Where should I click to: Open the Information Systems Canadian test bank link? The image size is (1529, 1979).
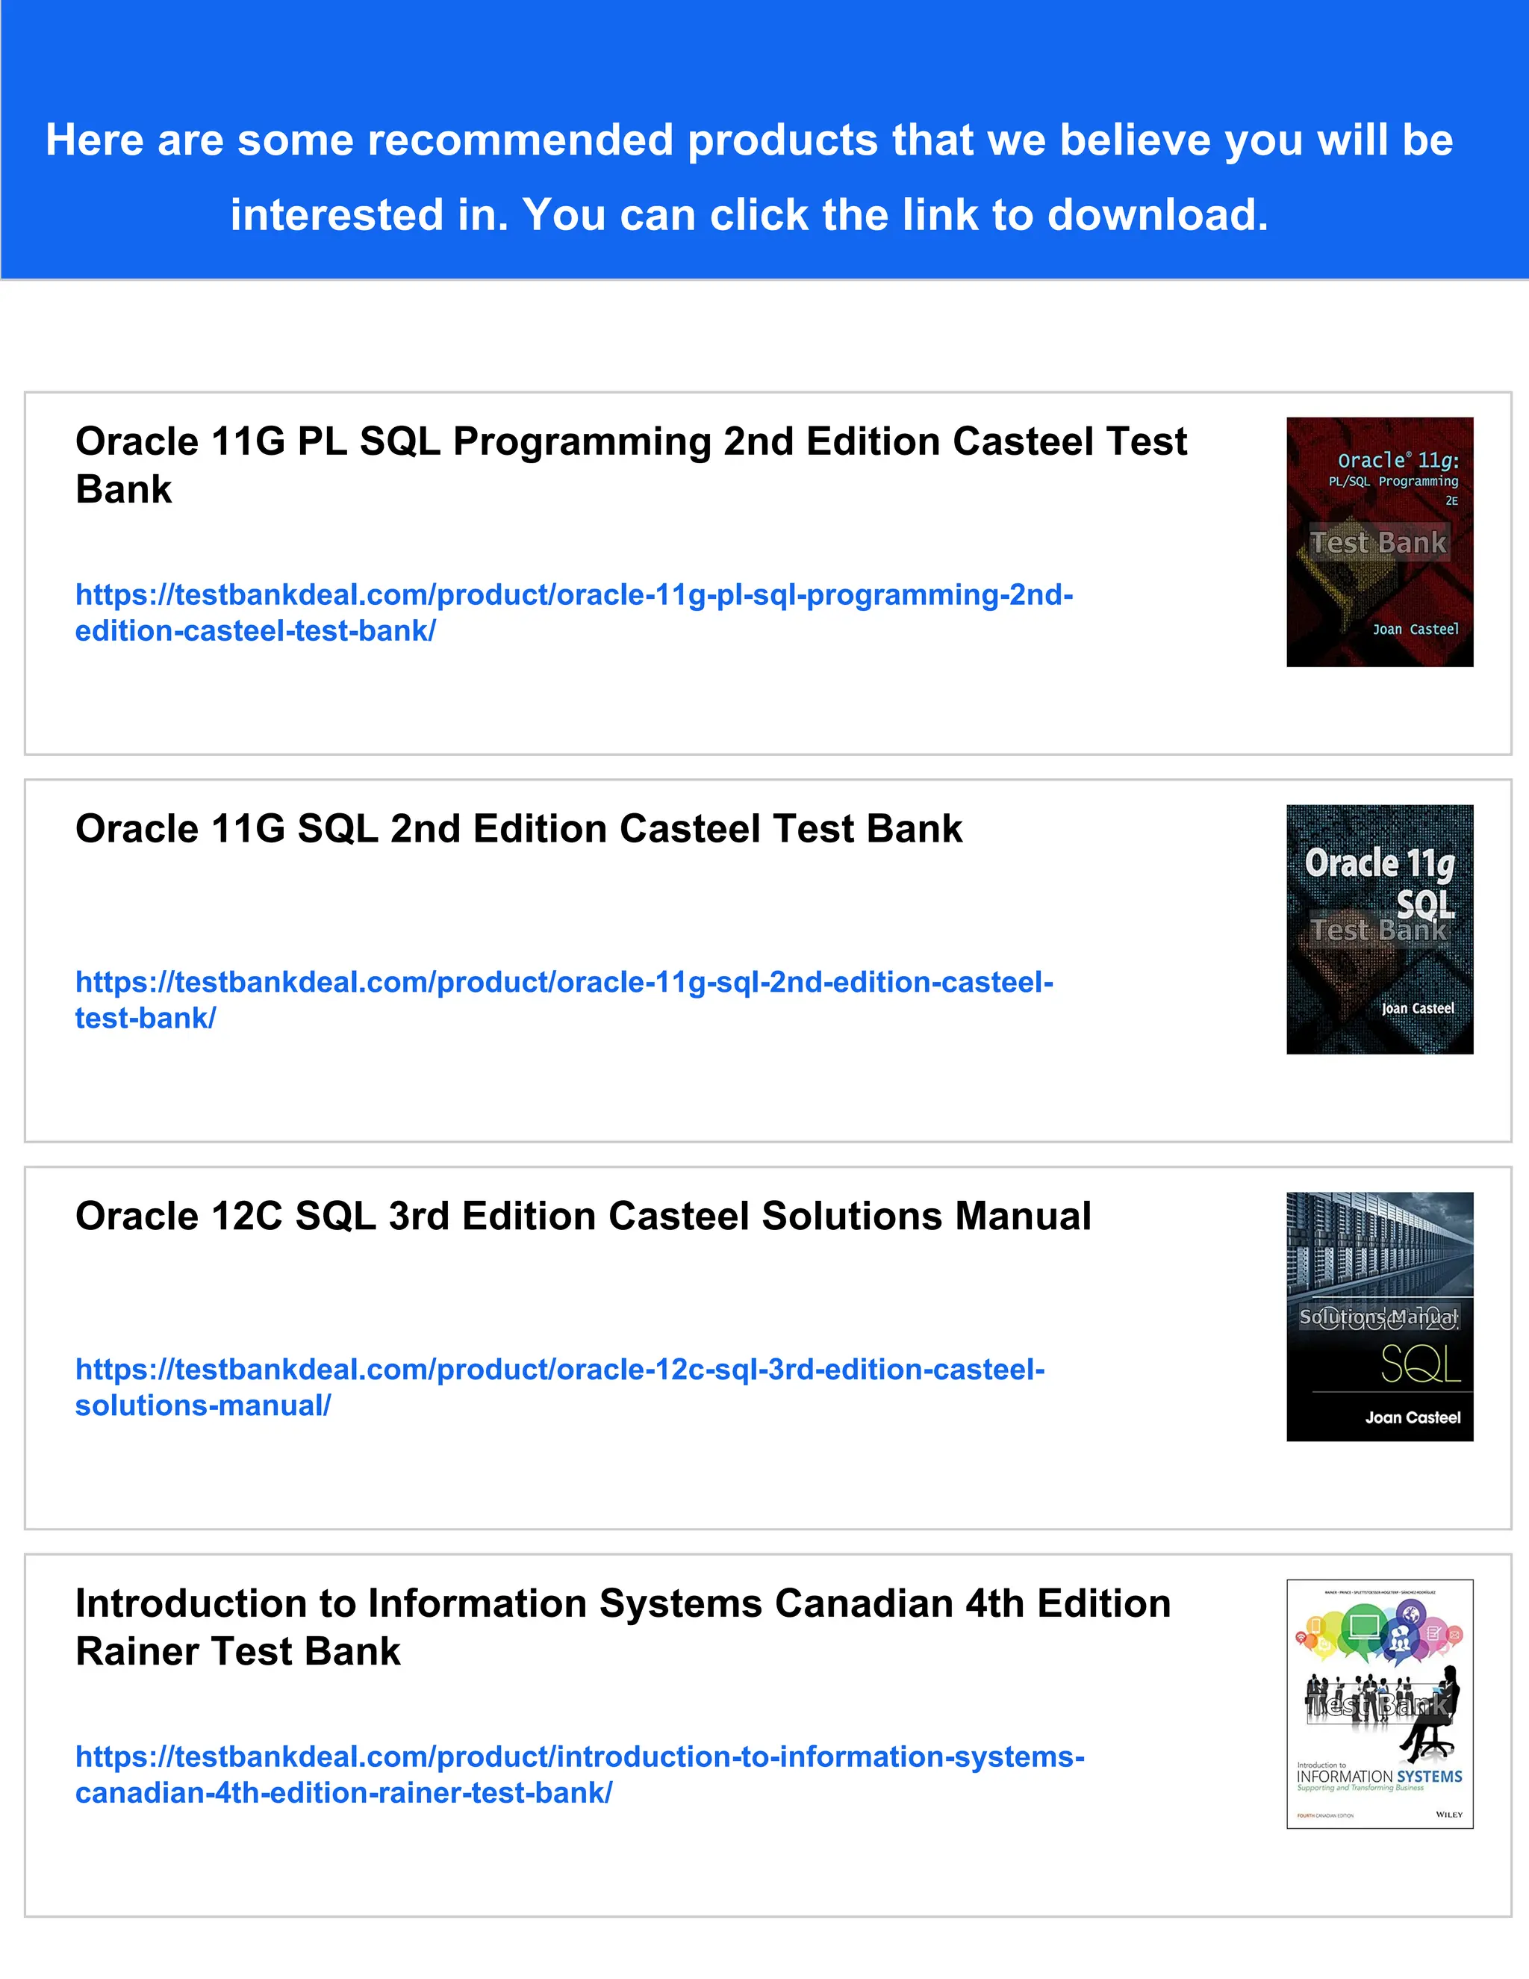point(579,1757)
